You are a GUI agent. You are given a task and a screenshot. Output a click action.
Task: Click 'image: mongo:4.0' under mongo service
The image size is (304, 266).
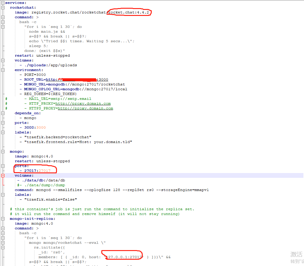pos(34,157)
